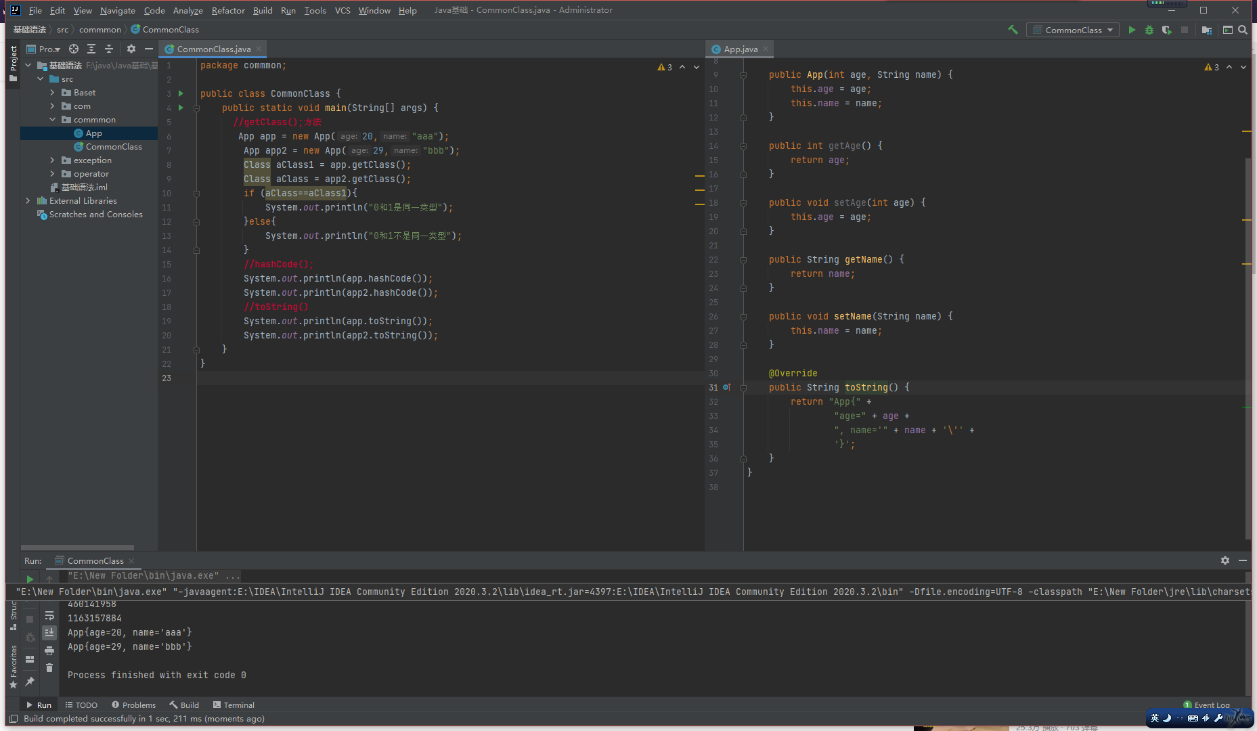
Task: Run CommonClass with the green toolbar play button
Action: coord(1132,30)
